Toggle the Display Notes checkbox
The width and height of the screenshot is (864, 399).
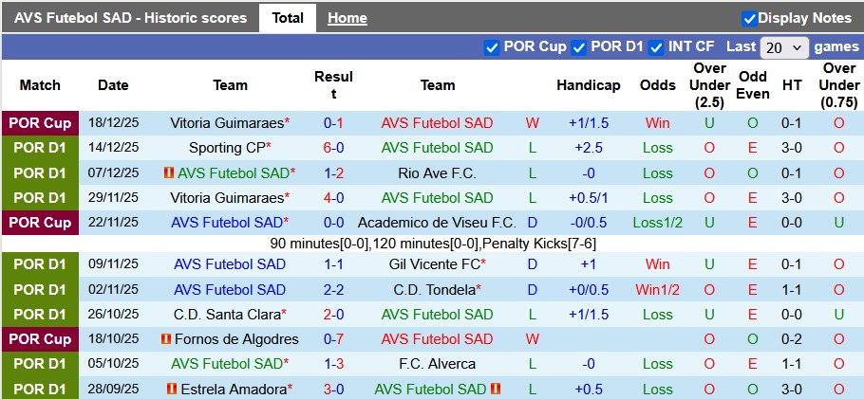coord(749,18)
